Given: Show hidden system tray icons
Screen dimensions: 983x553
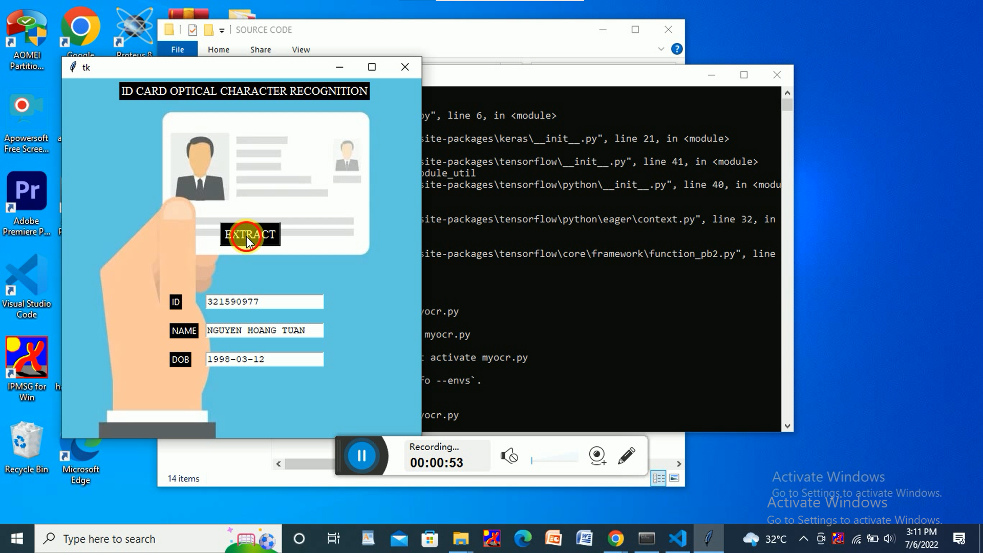Looking at the screenshot, I should pos(803,539).
